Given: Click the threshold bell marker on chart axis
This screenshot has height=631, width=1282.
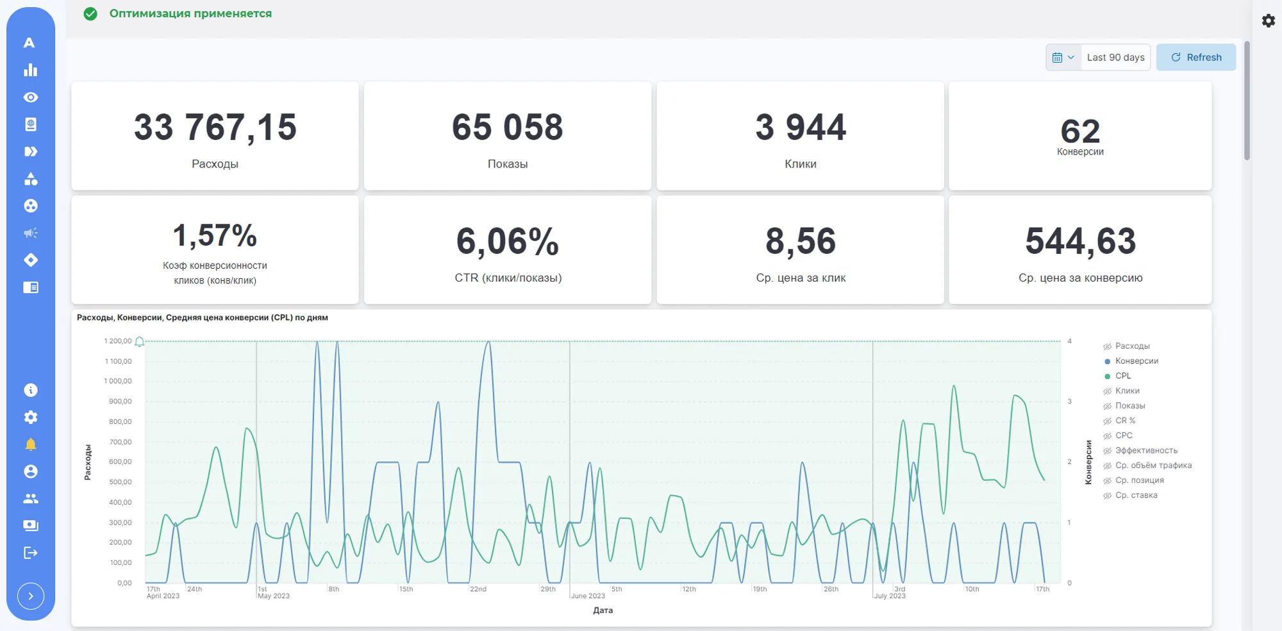Looking at the screenshot, I should click(x=140, y=342).
